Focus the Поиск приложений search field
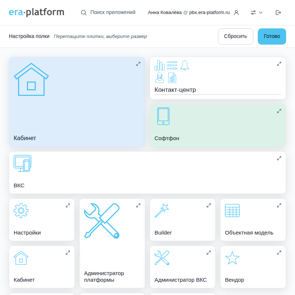The height and width of the screenshot is (295, 295). coord(113,13)
